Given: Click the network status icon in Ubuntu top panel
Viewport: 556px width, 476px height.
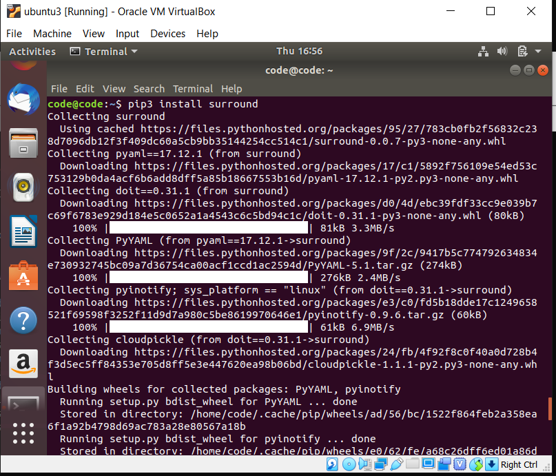Looking at the screenshot, I should coord(484,51).
